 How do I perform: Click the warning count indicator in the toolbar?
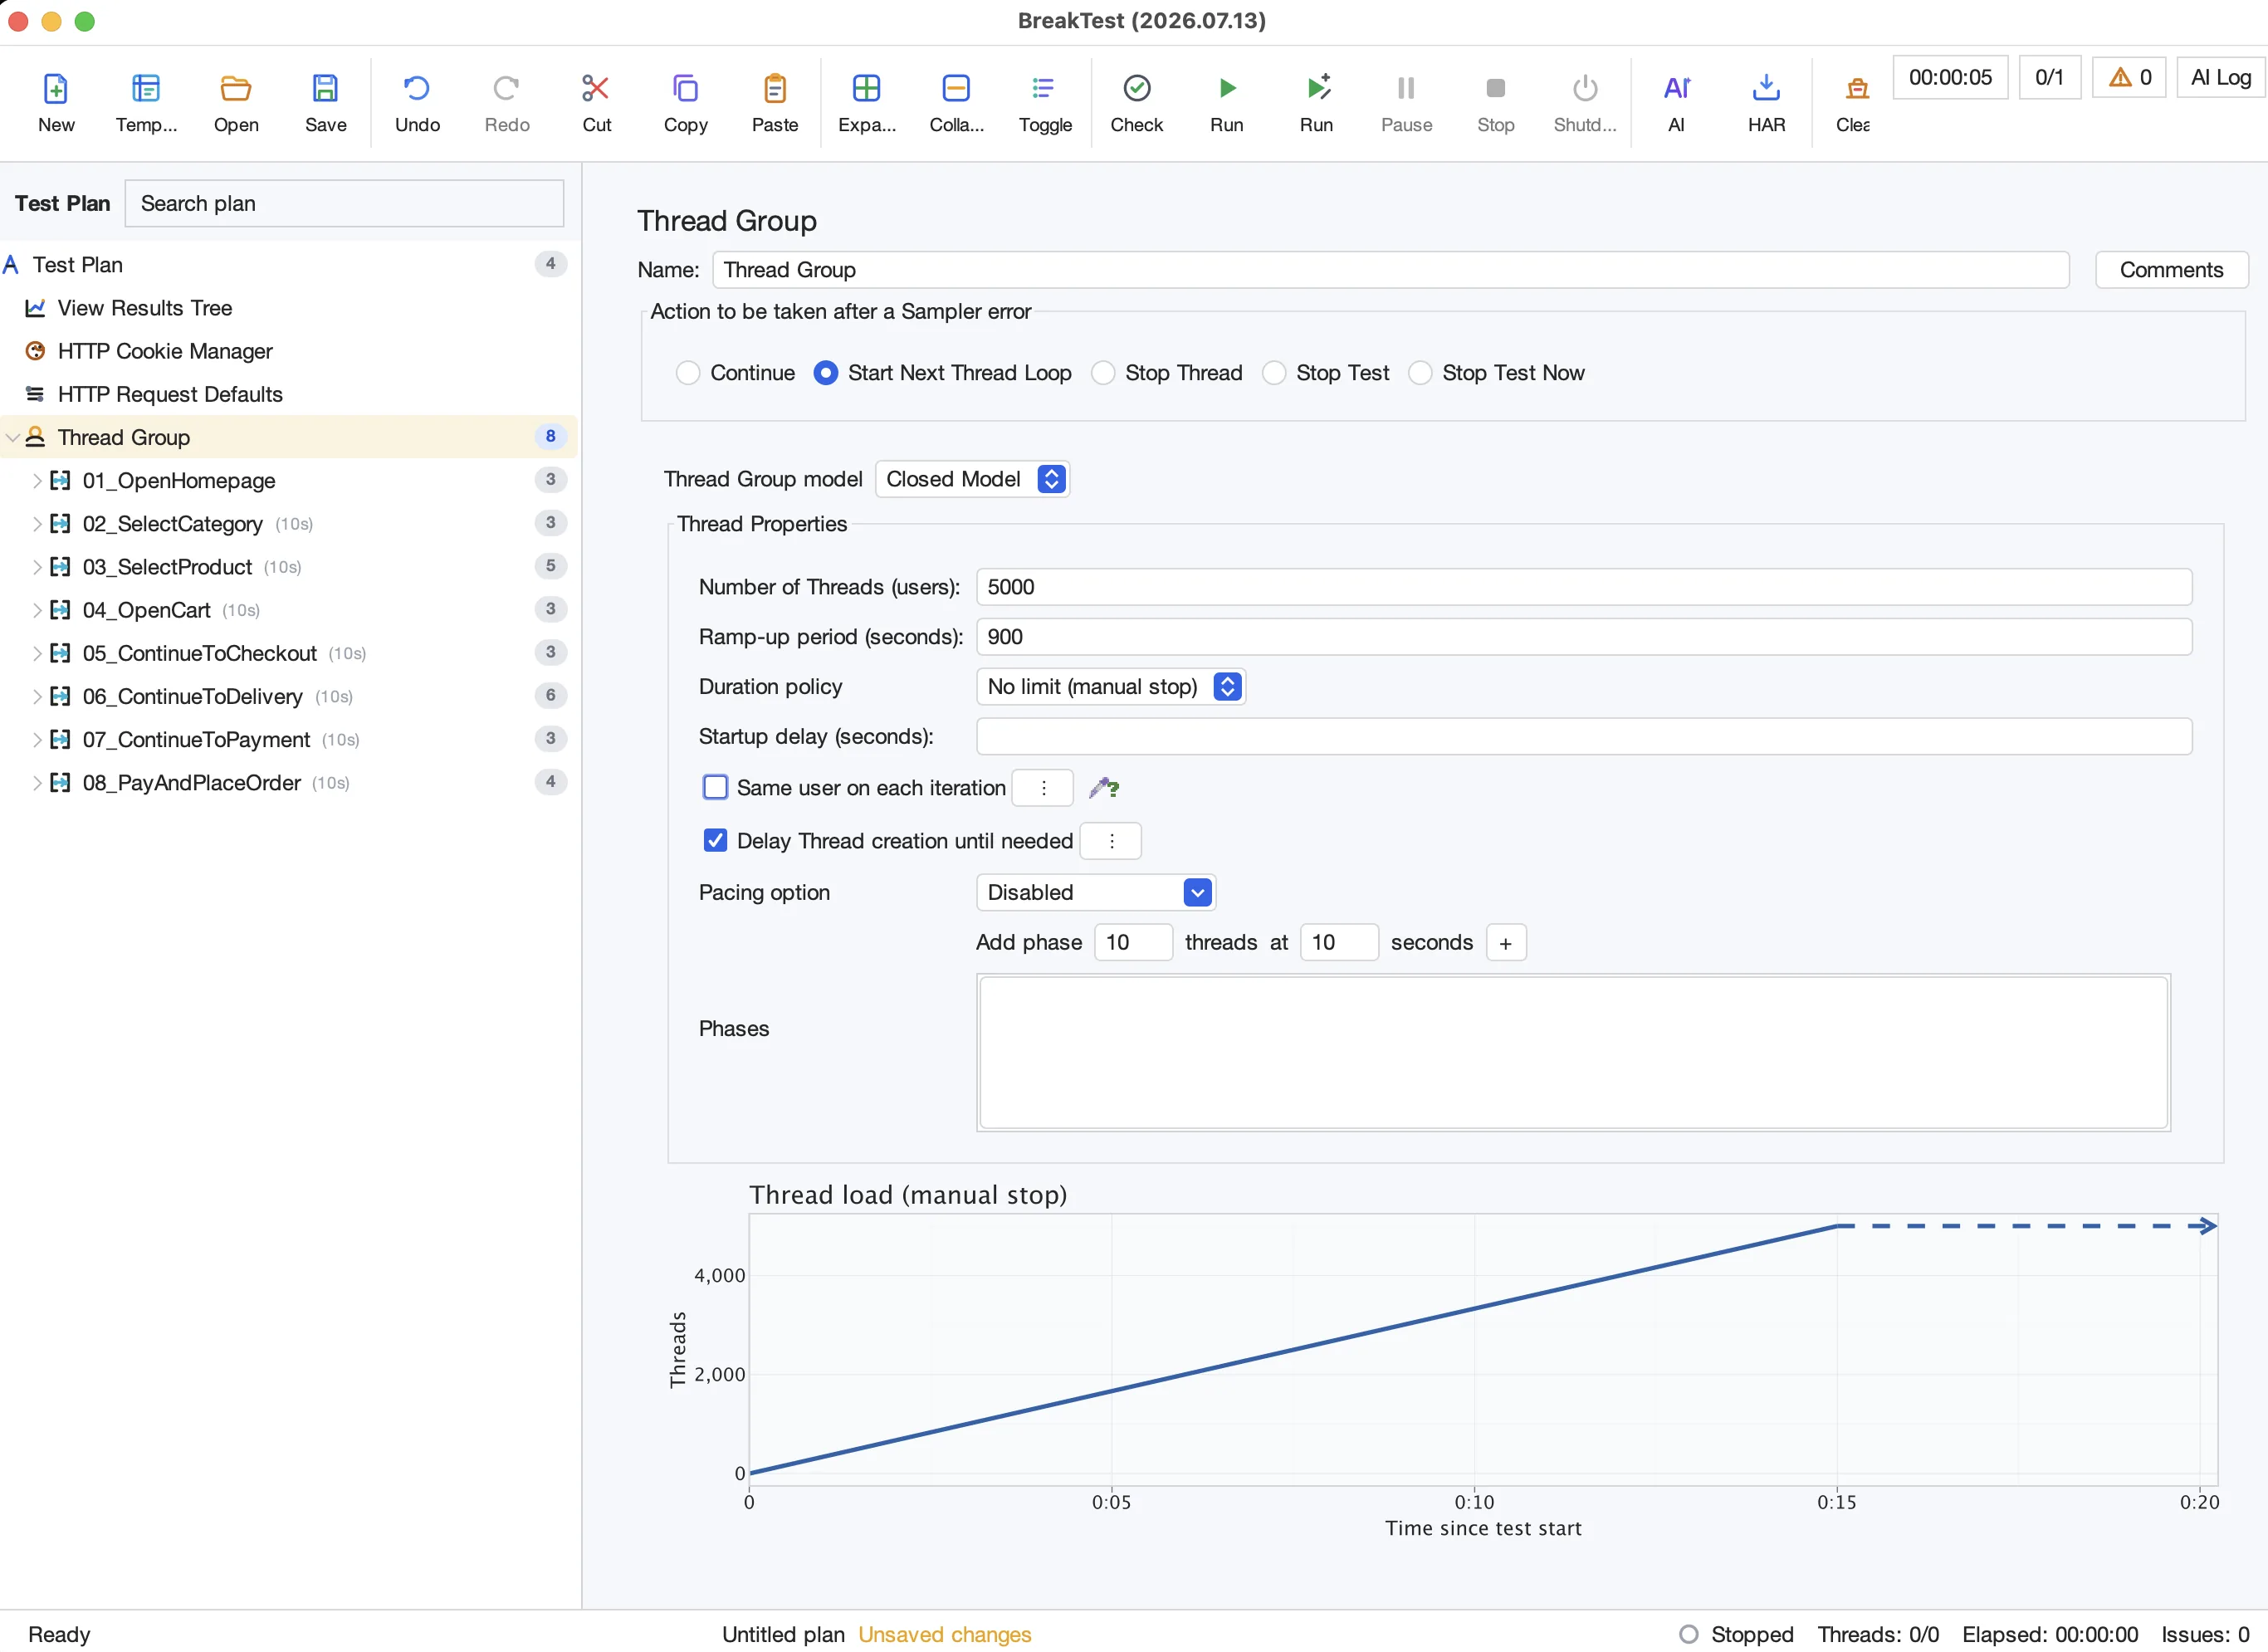2130,77
